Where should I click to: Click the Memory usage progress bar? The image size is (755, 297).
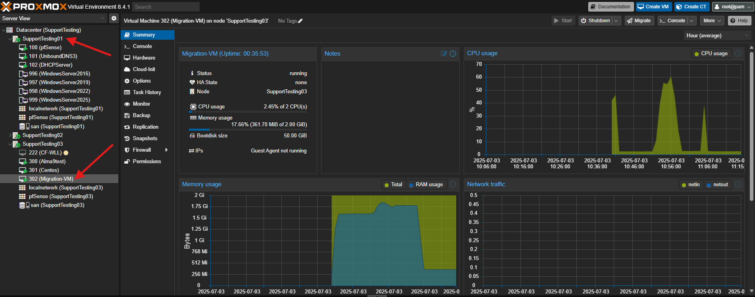pos(248,129)
